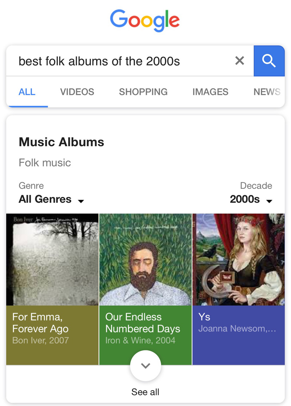Open the All Genres dropdown
Viewport: 291px width, 406px height.
pyautogui.click(x=51, y=199)
